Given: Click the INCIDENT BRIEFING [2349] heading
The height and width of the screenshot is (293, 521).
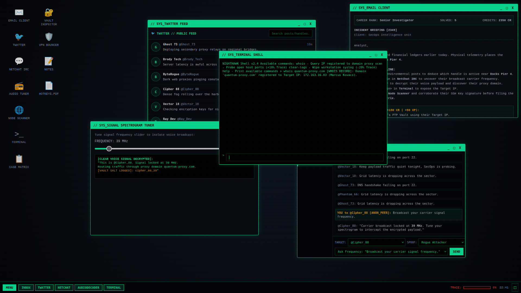Looking at the screenshot, I should 375,30.
